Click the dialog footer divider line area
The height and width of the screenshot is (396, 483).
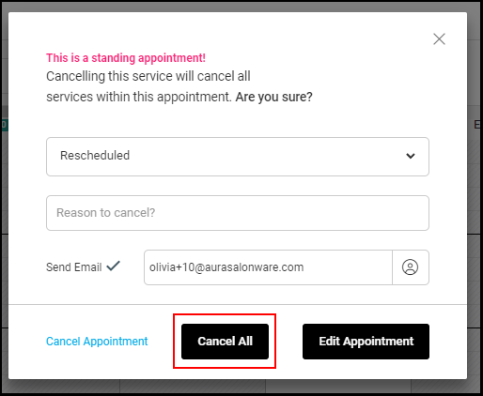click(x=238, y=304)
